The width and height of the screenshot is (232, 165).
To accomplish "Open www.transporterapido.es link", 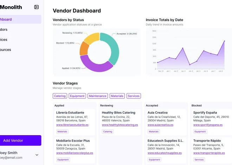I will click(209, 153).
